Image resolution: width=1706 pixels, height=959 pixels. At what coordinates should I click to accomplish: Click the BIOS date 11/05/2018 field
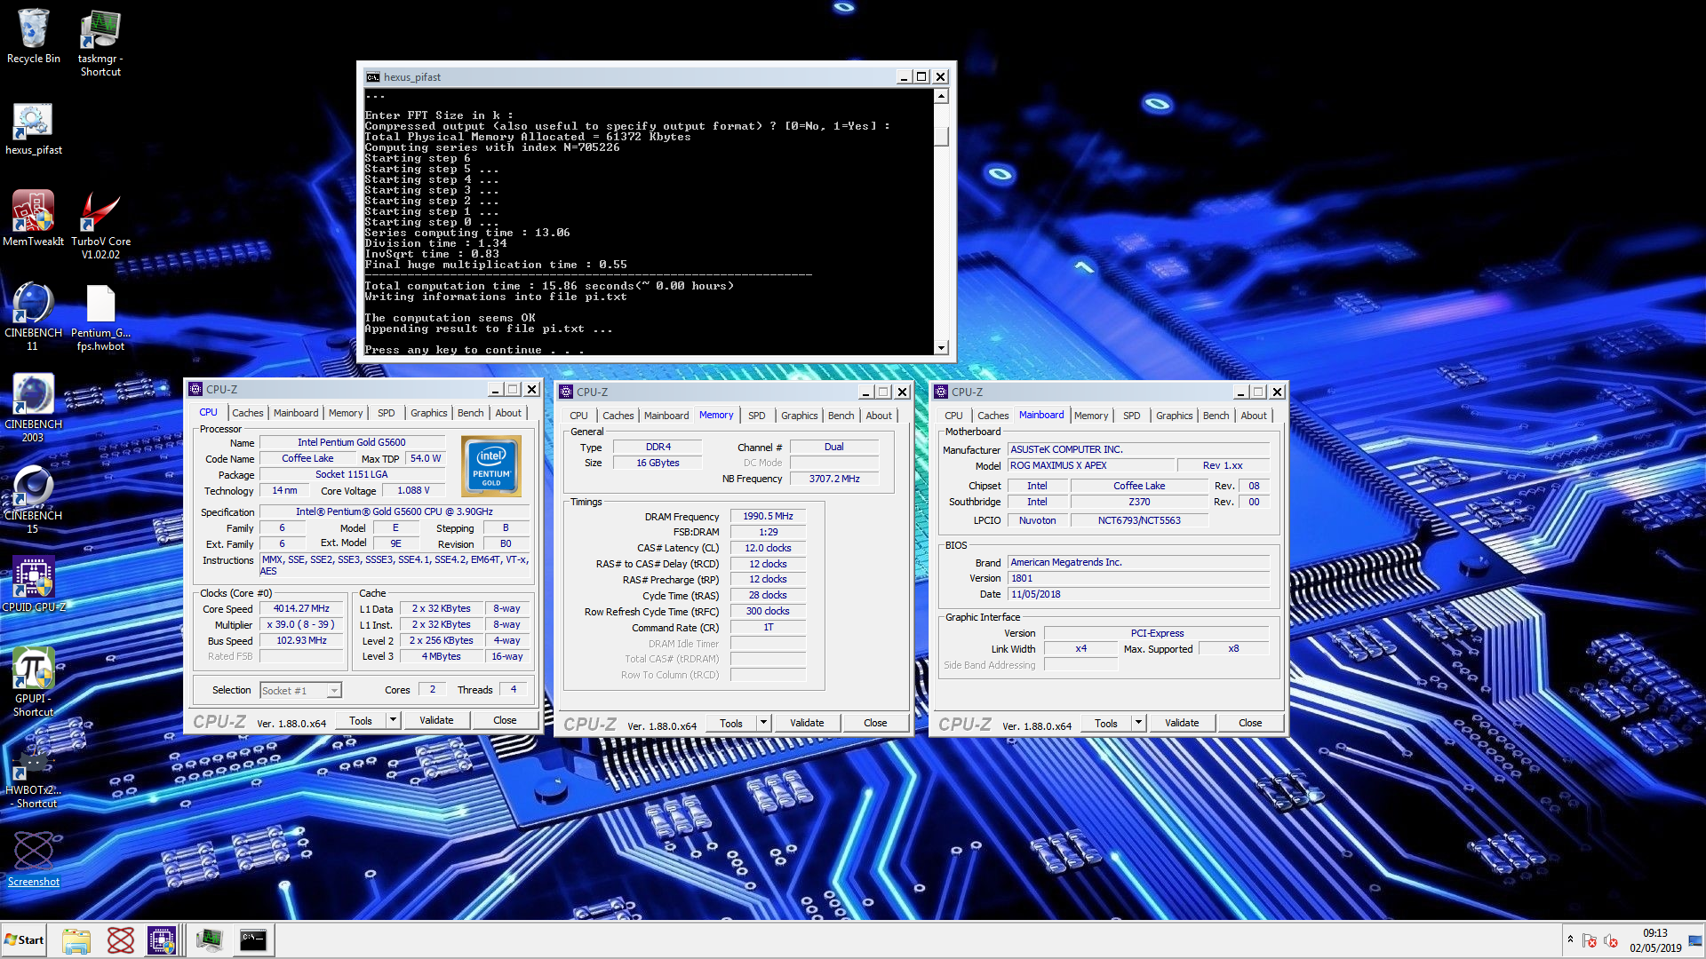(1138, 595)
